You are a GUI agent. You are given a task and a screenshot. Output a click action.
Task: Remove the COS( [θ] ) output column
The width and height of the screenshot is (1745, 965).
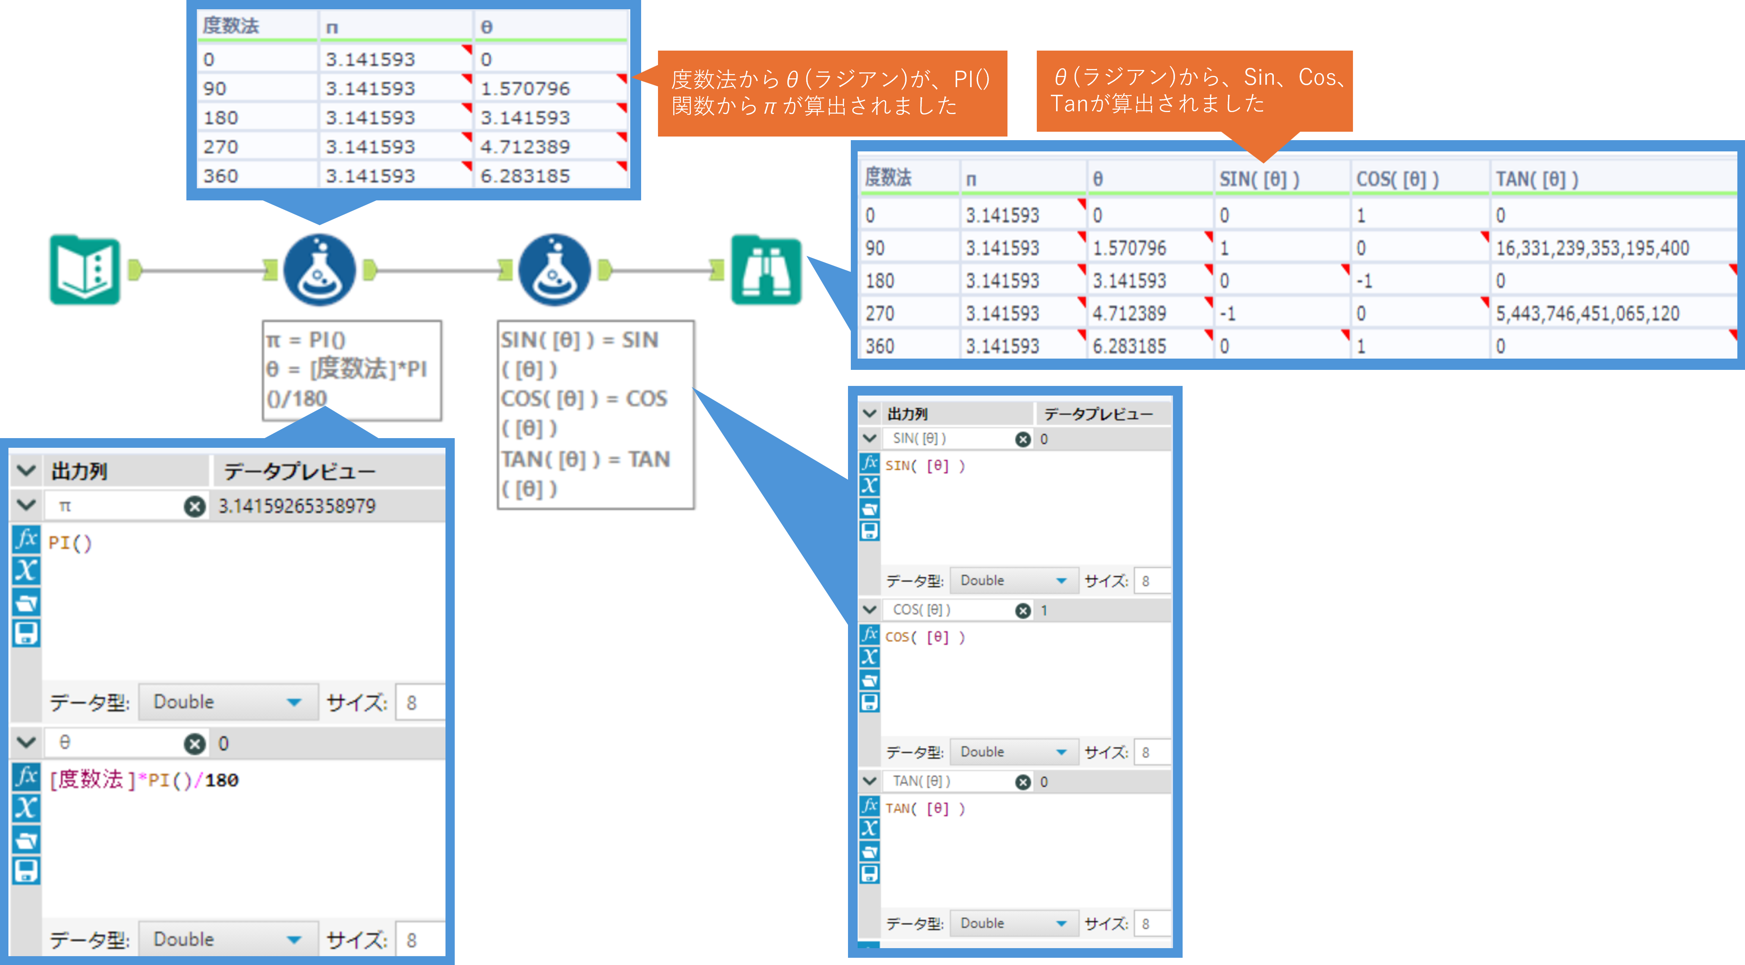[1023, 610]
